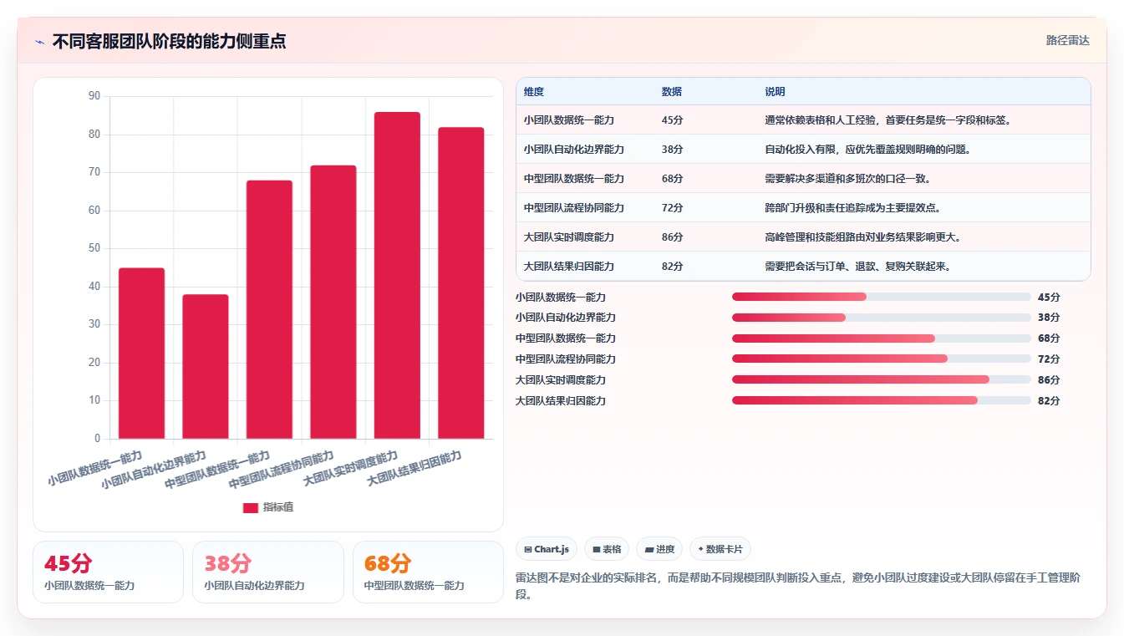The image size is (1124, 636).
Task: Click table cell 大团队实时调度能力
Action: [x=569, y=237]
